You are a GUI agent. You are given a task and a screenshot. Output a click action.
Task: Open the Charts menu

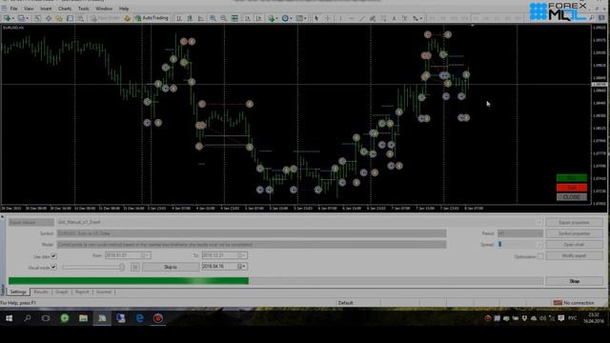(x=65, y=9)
